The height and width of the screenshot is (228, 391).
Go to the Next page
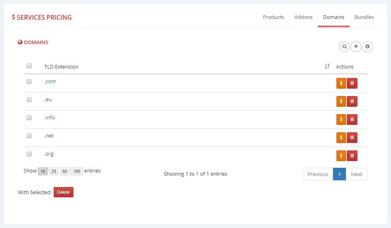tap(356, 174)
